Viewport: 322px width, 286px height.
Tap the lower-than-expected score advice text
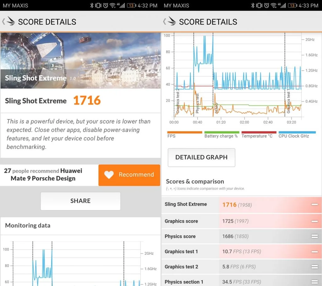tap(78, 134)
